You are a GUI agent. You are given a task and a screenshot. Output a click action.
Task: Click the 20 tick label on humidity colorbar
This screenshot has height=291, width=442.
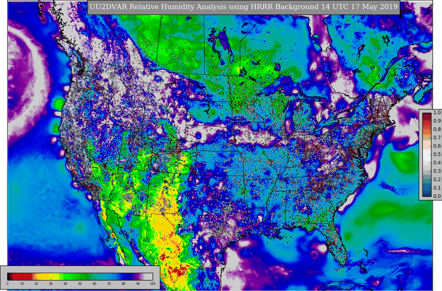36,284
